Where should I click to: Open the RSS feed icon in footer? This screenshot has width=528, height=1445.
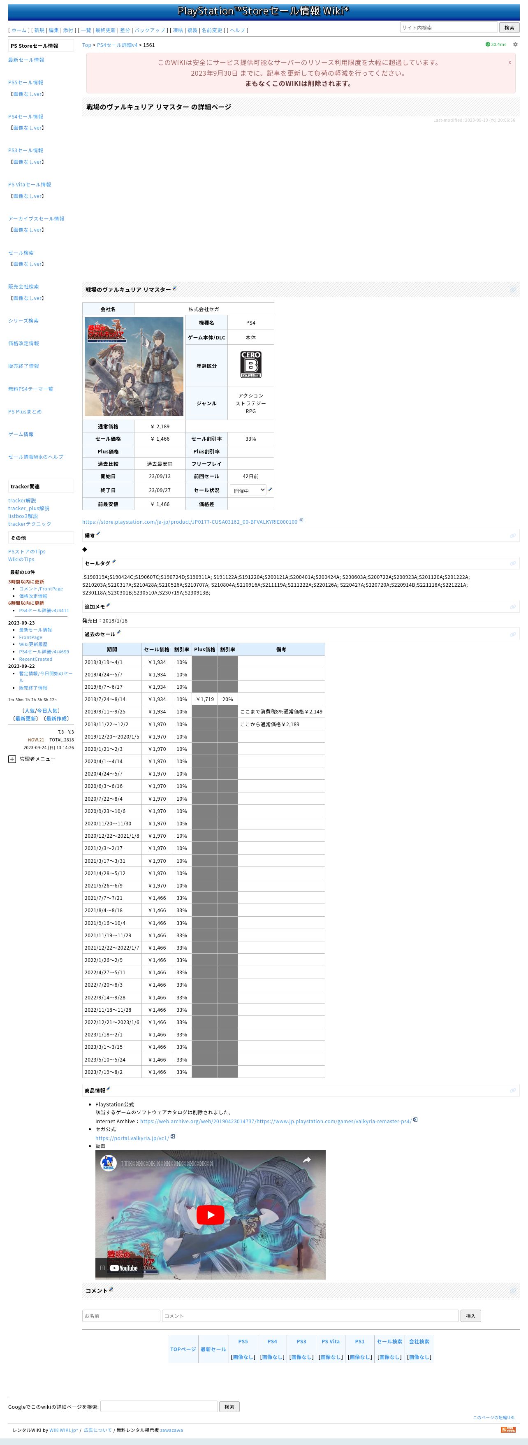click(507, 1429)
